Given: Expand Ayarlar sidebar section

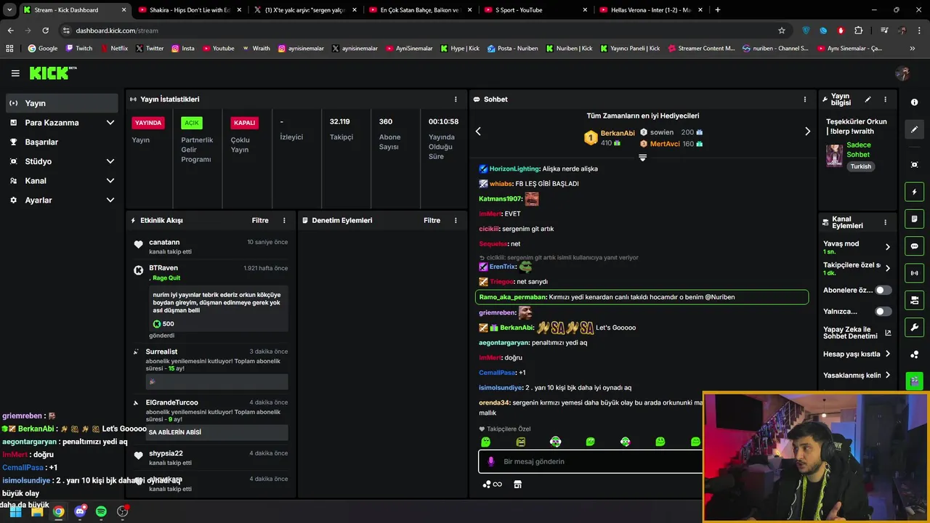Looking at the screenshot, I should pyautogui.click(x=61, y=200).
